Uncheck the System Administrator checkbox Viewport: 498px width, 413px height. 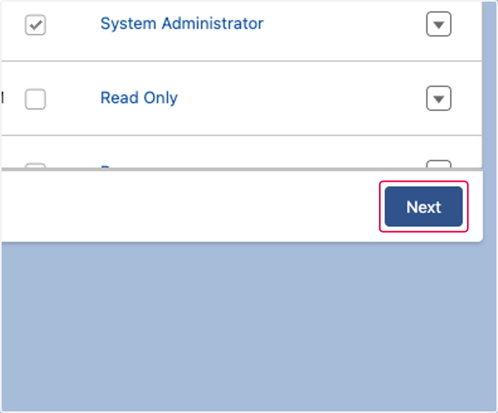pyautogui.click(x=35, y=25)
